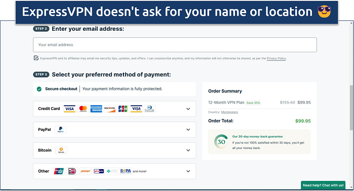This screenshot has height=191, width=354.
Task: Focus the 'Your email address' field
Action: (175, 45)
